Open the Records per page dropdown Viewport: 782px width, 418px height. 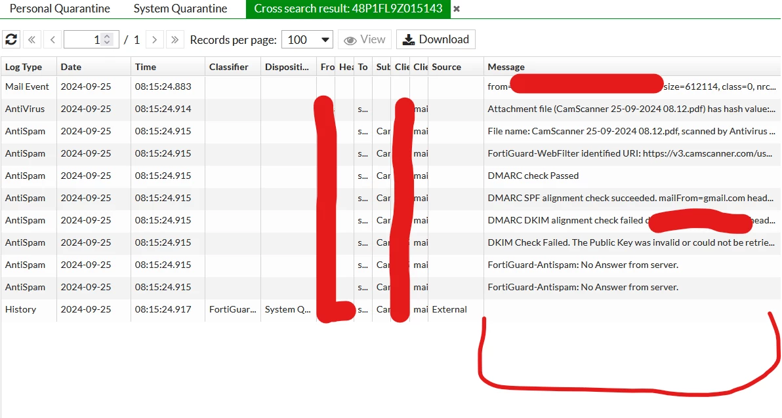pos(307,39)
